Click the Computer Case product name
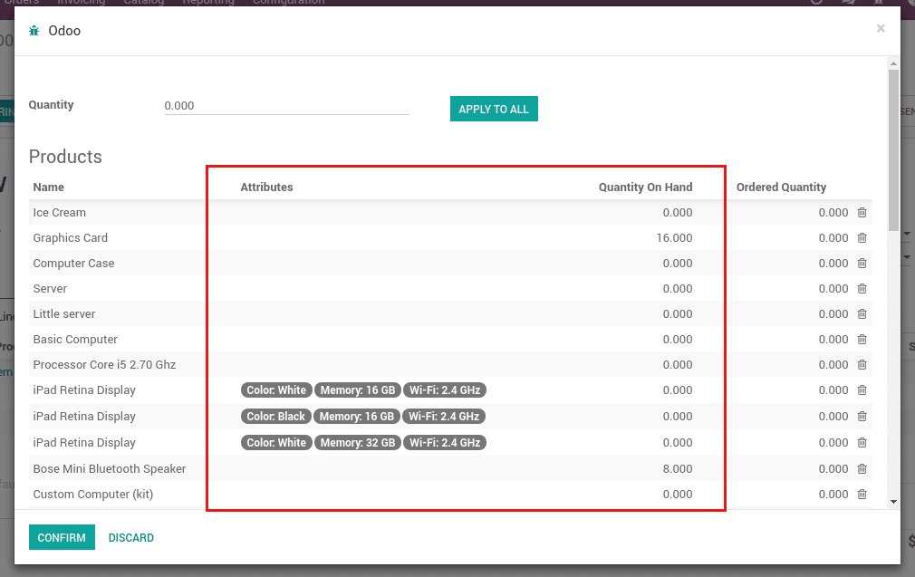The height and width of the screenshot is (577, 915). tap(73, 263)
